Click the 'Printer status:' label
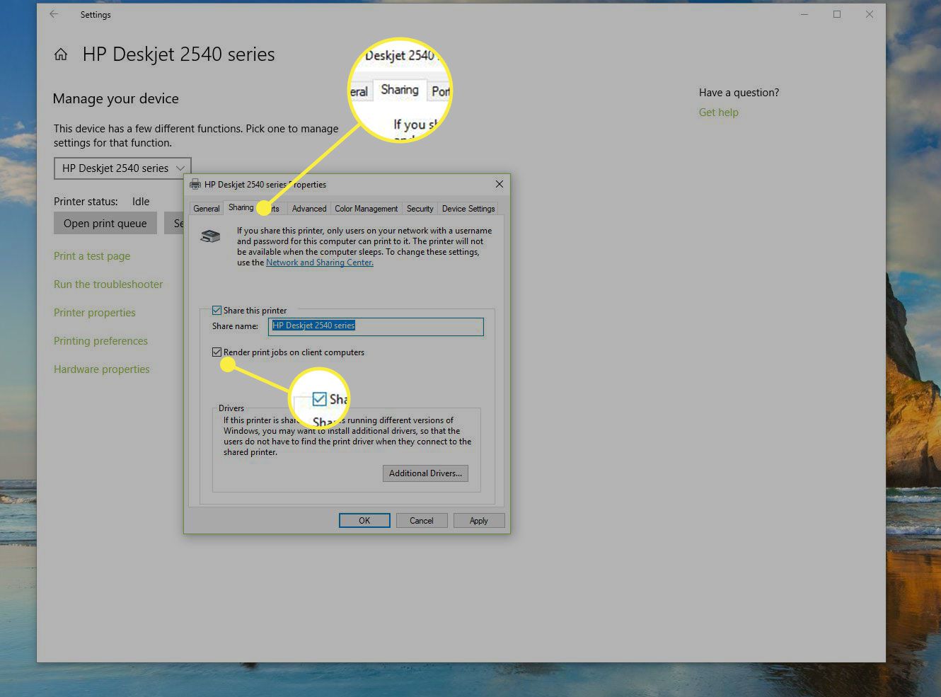 (x=86, y=202)
